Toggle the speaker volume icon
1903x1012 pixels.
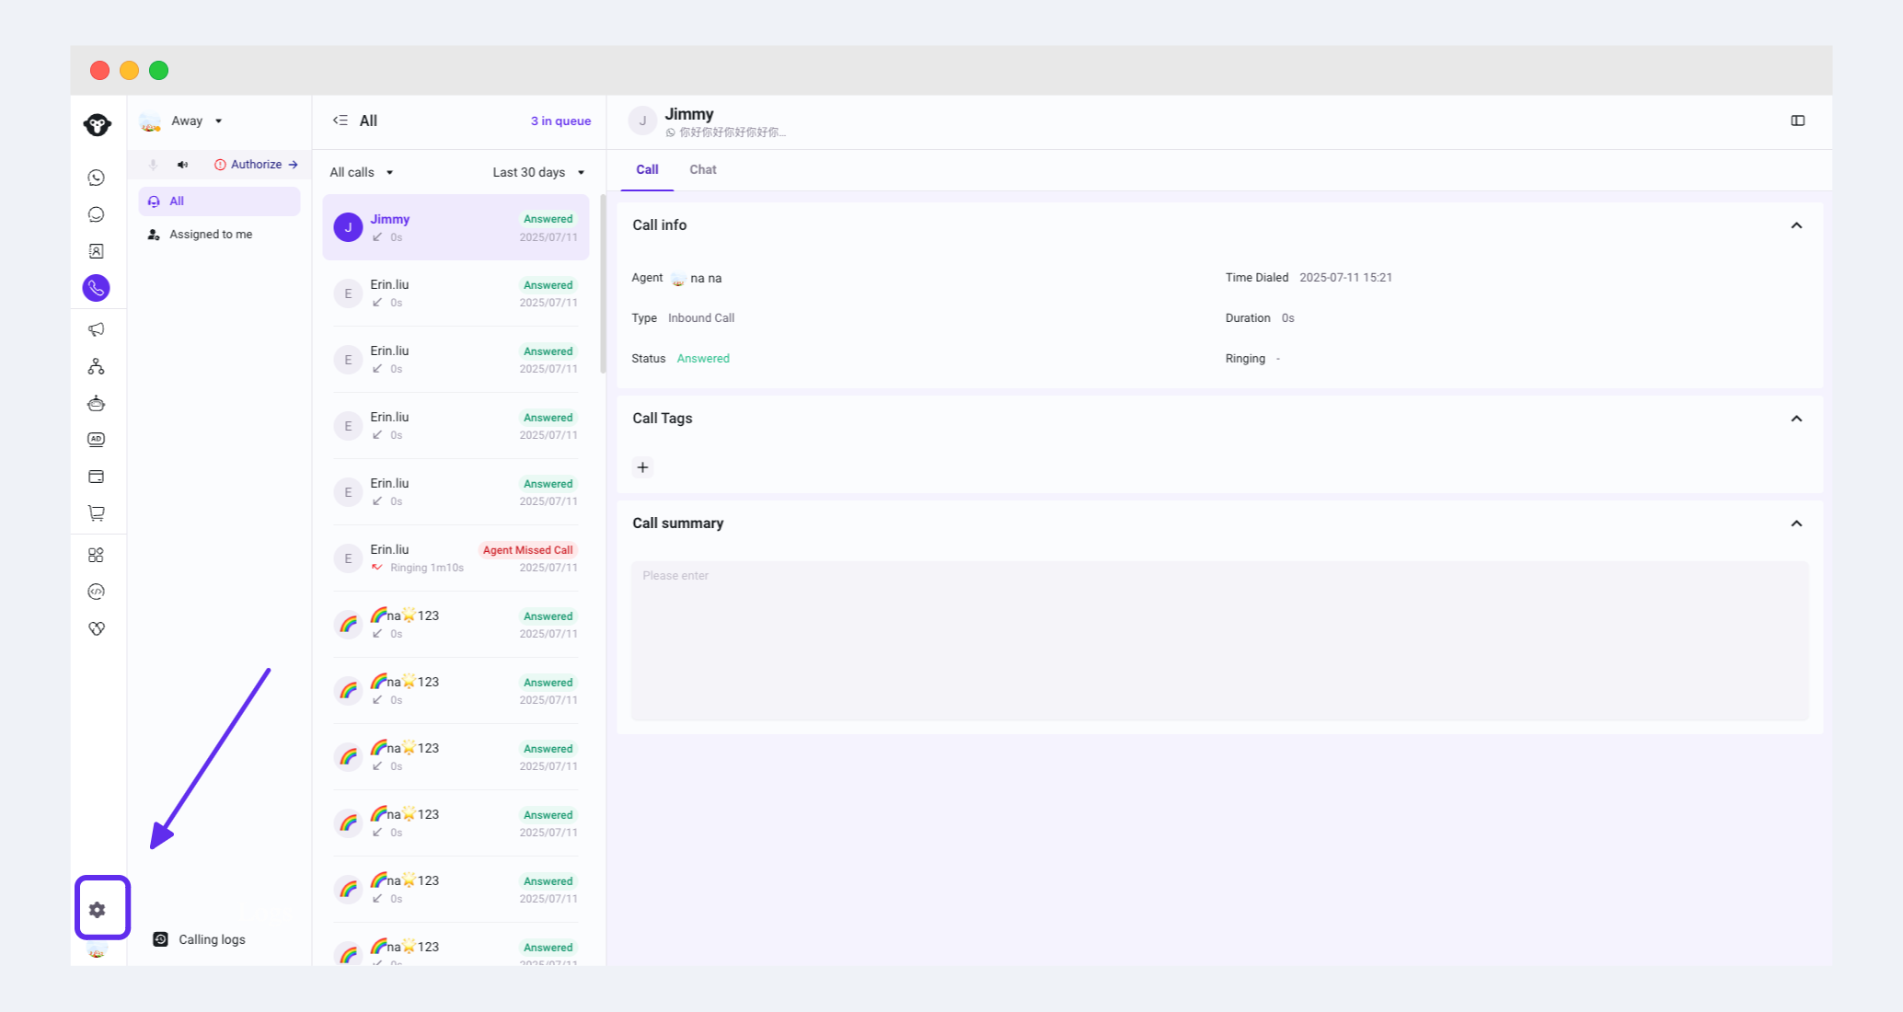pyautogui.click(x=182, y=165)
